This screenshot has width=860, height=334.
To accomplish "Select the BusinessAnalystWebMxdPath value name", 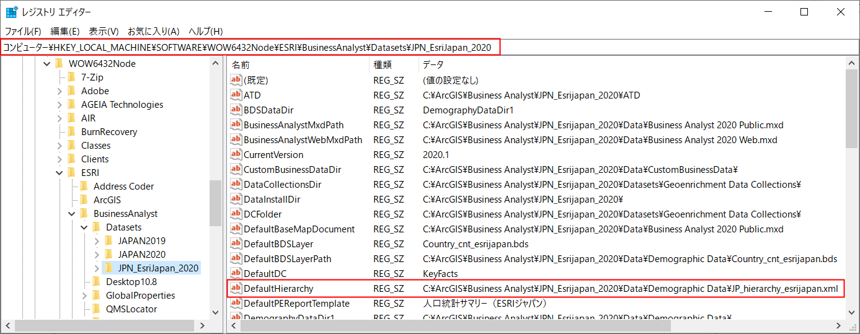I will pyautogui.click(x=303, y=139).
